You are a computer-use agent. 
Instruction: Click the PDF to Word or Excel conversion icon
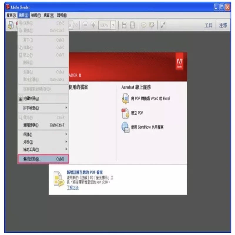[x=125, y=98]
